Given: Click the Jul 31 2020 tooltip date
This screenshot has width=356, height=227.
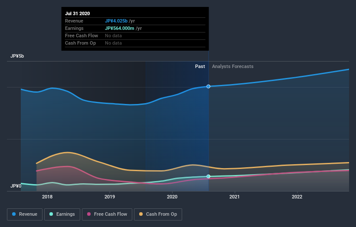Looking at the screenshot, I should [78, 13].
